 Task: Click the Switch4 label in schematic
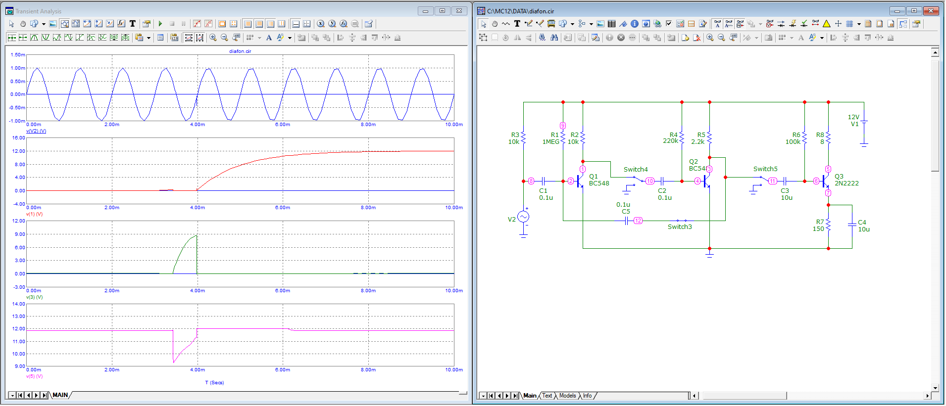pos(636,169)
